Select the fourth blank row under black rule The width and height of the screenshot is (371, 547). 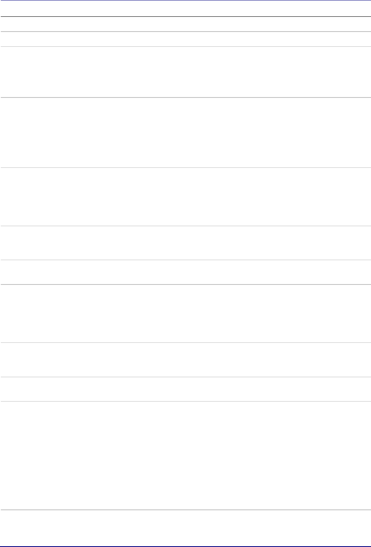(185, 132)
